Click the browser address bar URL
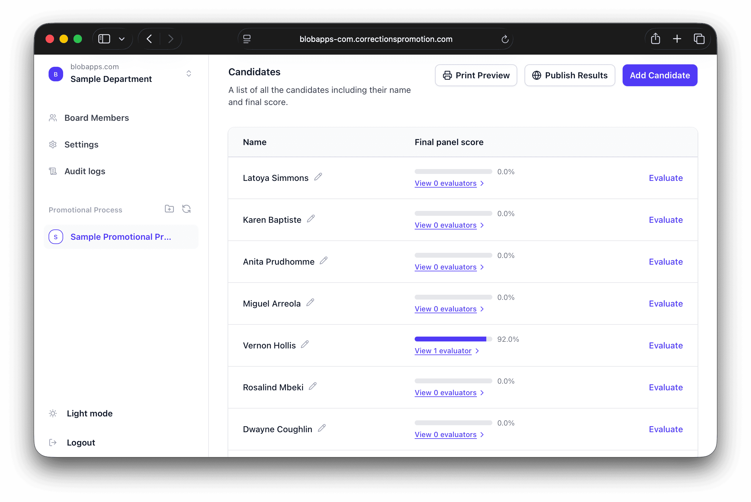 (x=376, y=39)
